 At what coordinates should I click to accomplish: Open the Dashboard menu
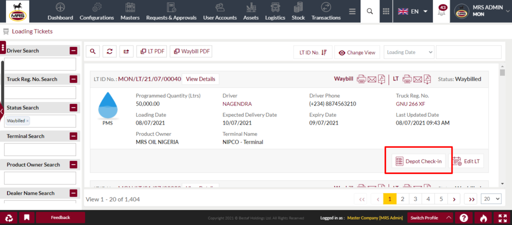pos(60,11)
